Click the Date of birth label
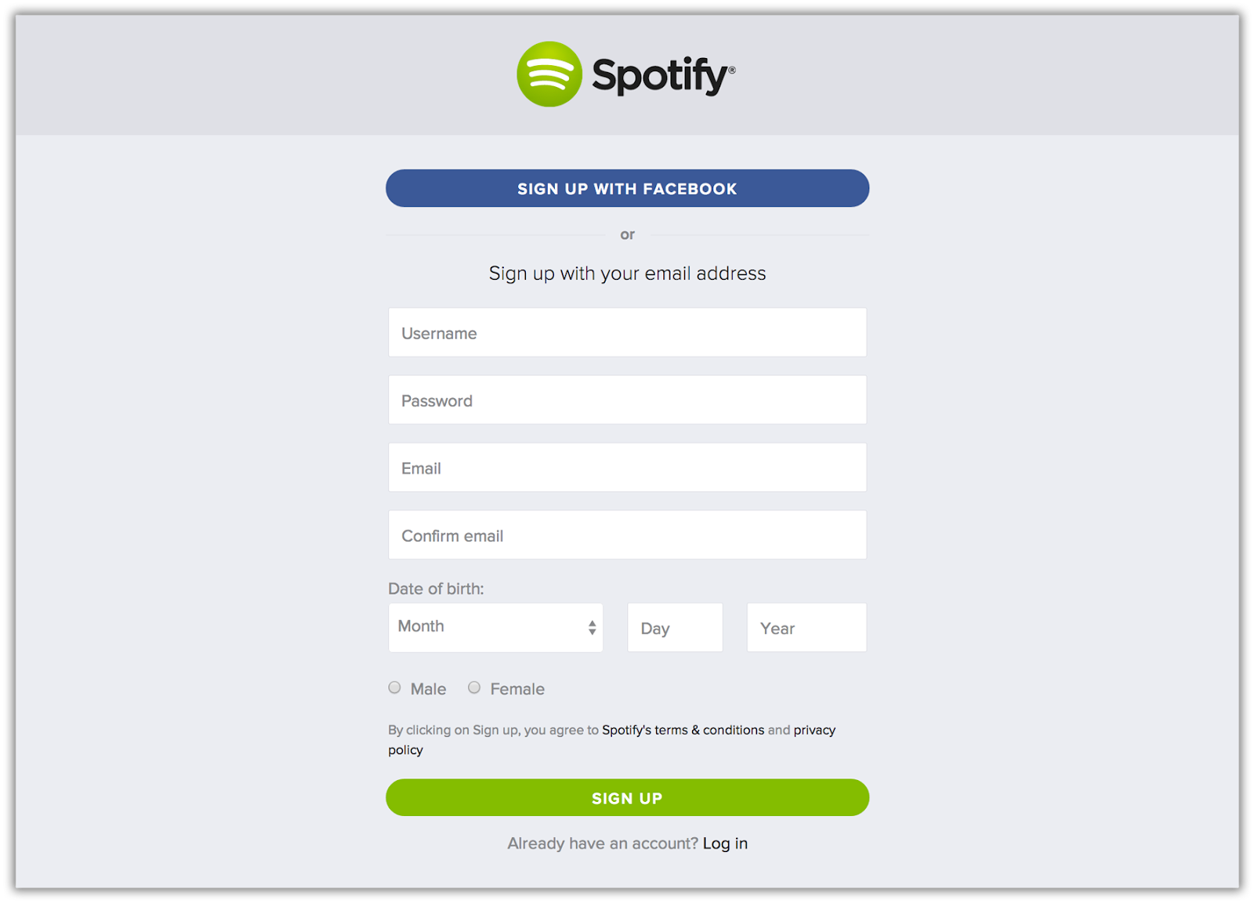The width and height of the screenshot is (1254, 903). point(436,589)
